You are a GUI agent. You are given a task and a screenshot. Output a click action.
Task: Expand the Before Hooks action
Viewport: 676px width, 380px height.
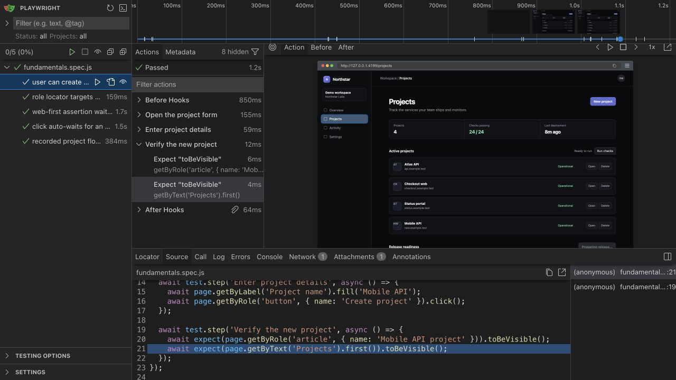point(139,100)
